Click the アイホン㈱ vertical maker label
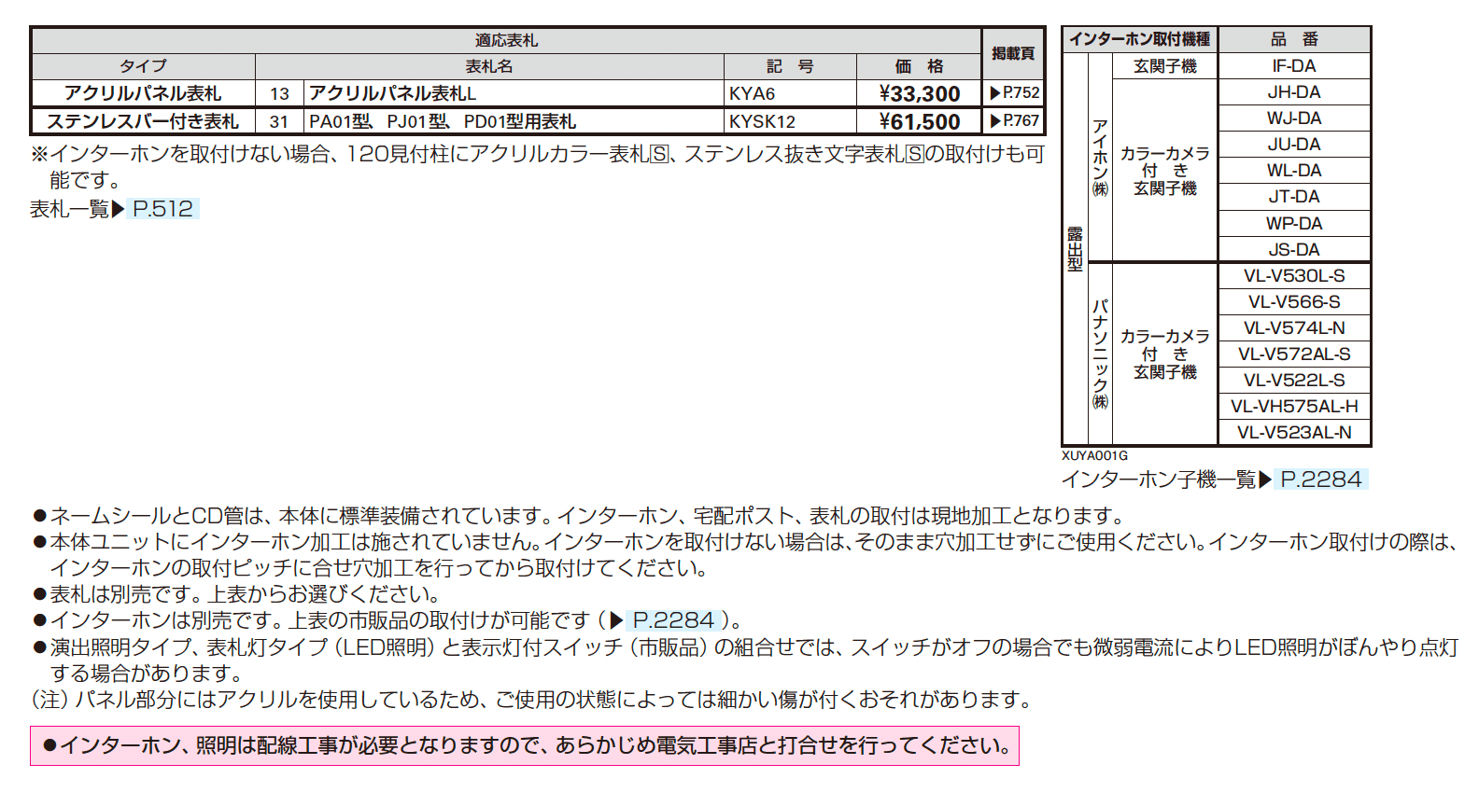Screen dimensions: 1479x806 tap(1101, 158)
